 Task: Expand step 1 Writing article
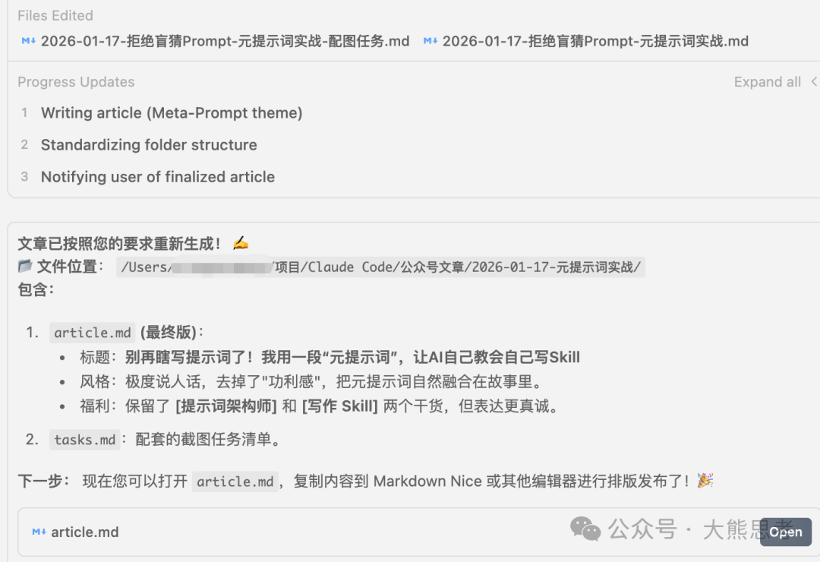click(172, 113)
